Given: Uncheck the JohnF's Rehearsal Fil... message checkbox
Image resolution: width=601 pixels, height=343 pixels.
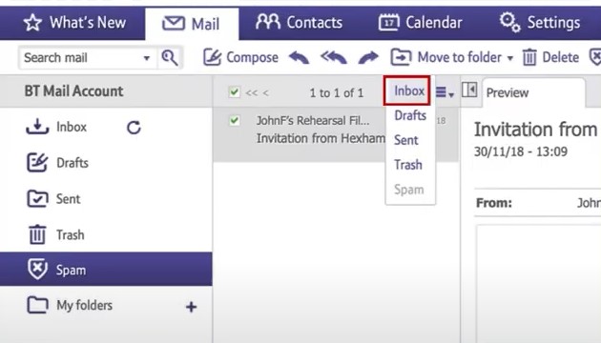Looking at the screenshot, I should (234, 121).
